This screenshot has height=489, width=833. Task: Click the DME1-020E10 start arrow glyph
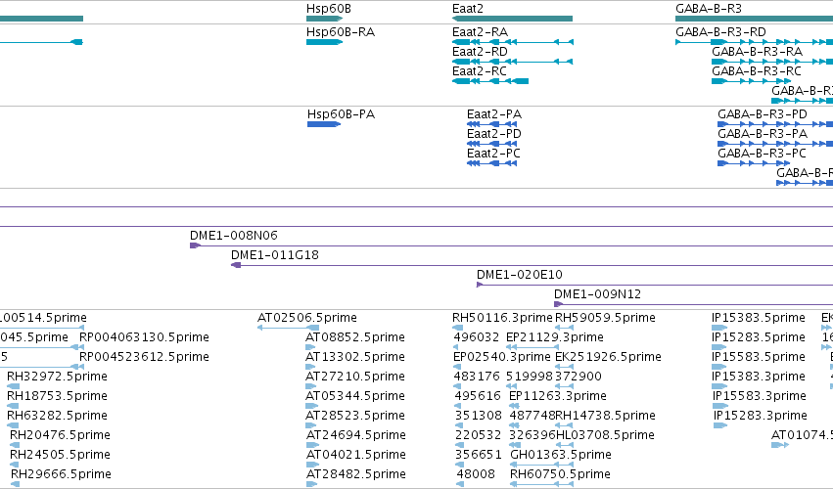pos(480,285)
